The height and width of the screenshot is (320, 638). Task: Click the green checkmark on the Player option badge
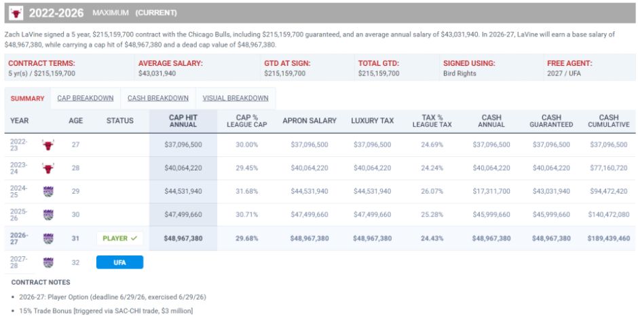(134, 238)
